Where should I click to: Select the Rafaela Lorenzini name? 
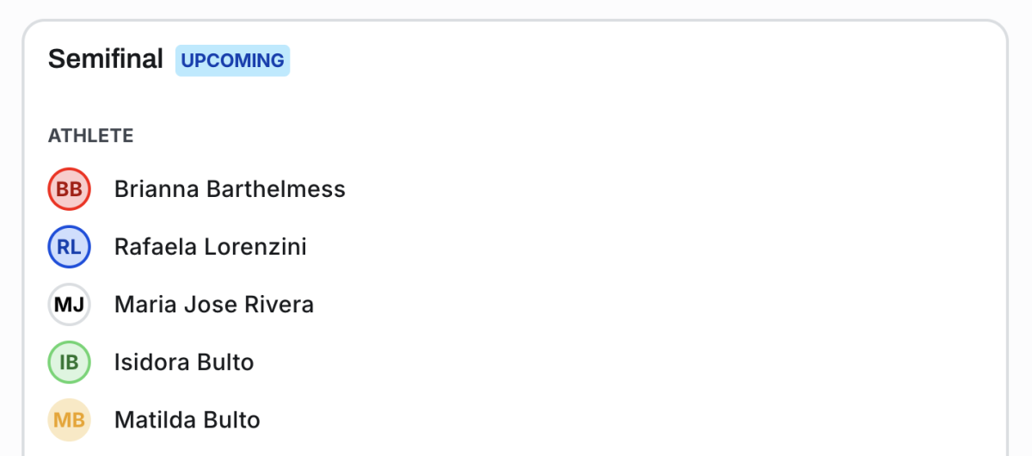pos(211,247)
